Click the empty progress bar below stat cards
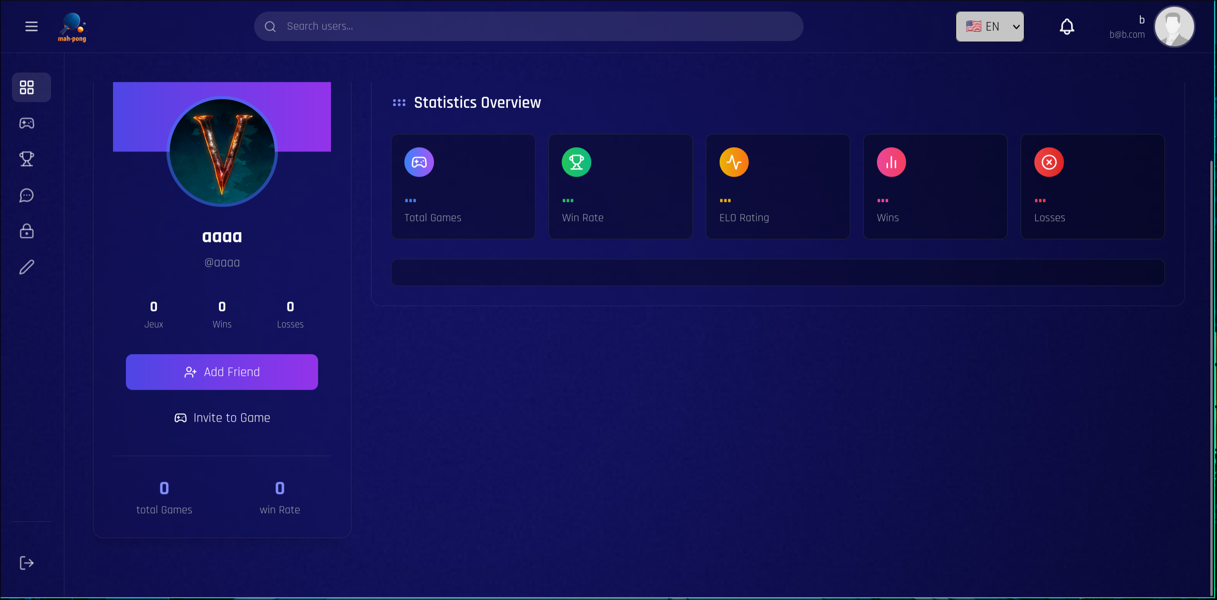Viewport: 1217px width, 600px height. pos(778,272)
